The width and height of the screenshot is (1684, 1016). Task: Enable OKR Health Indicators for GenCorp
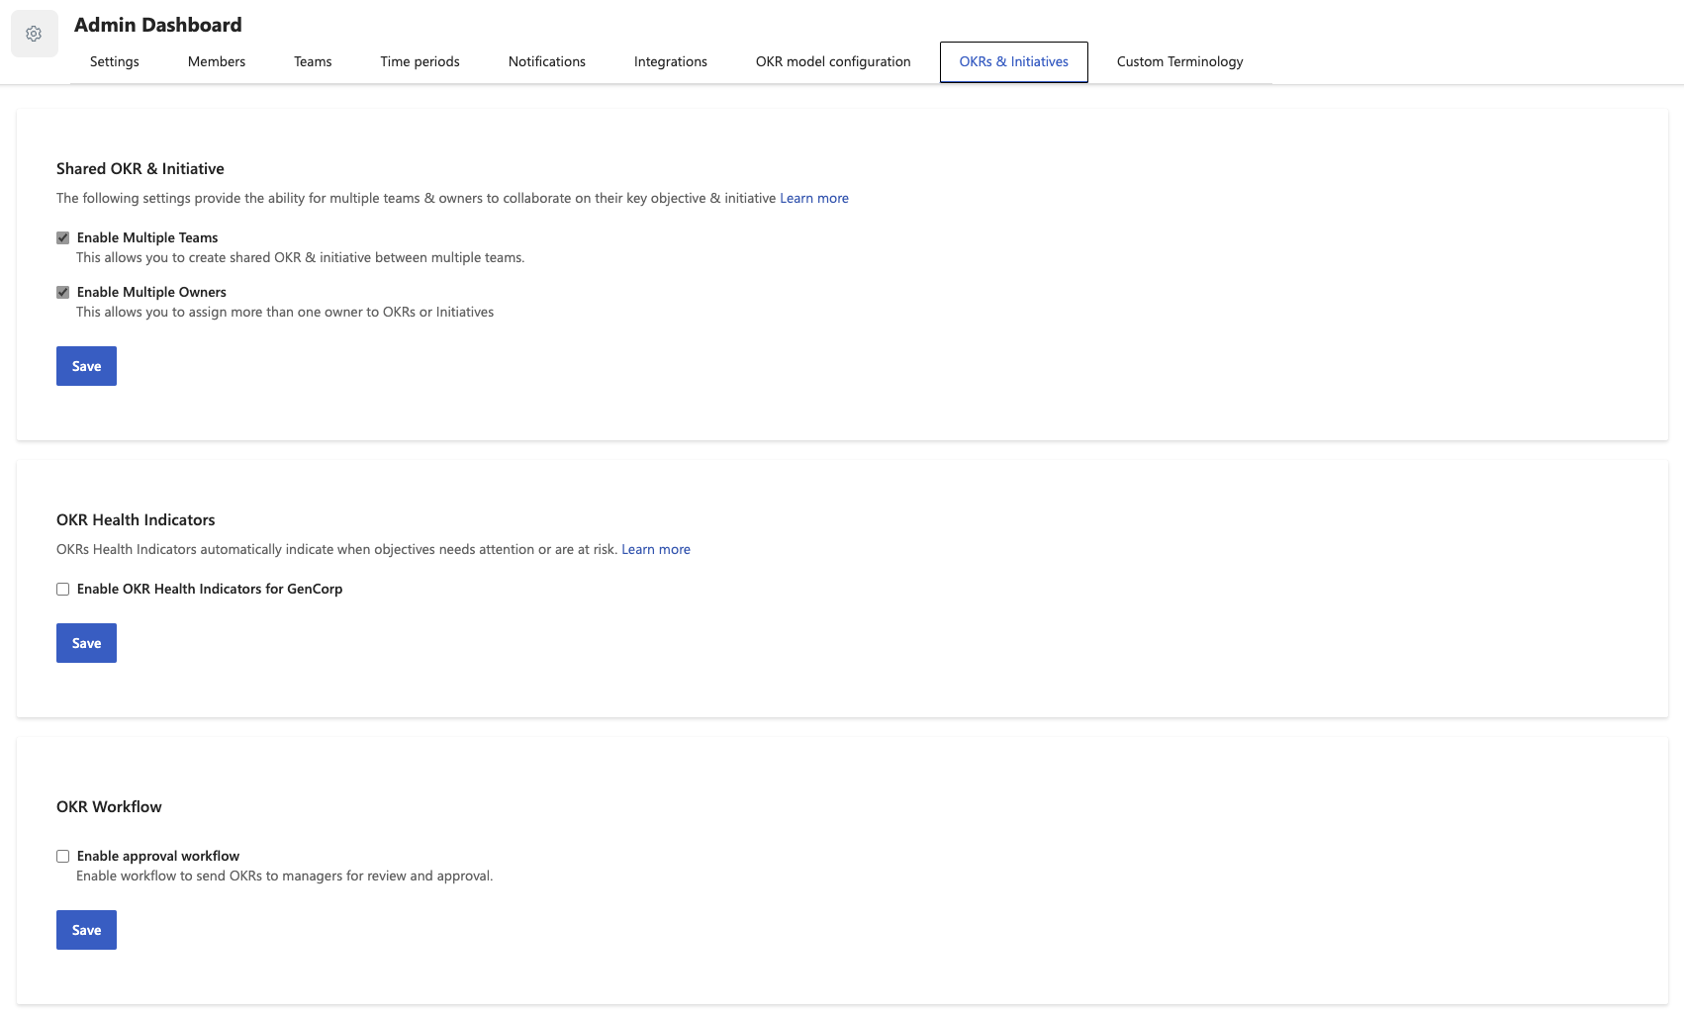[62, 589]
